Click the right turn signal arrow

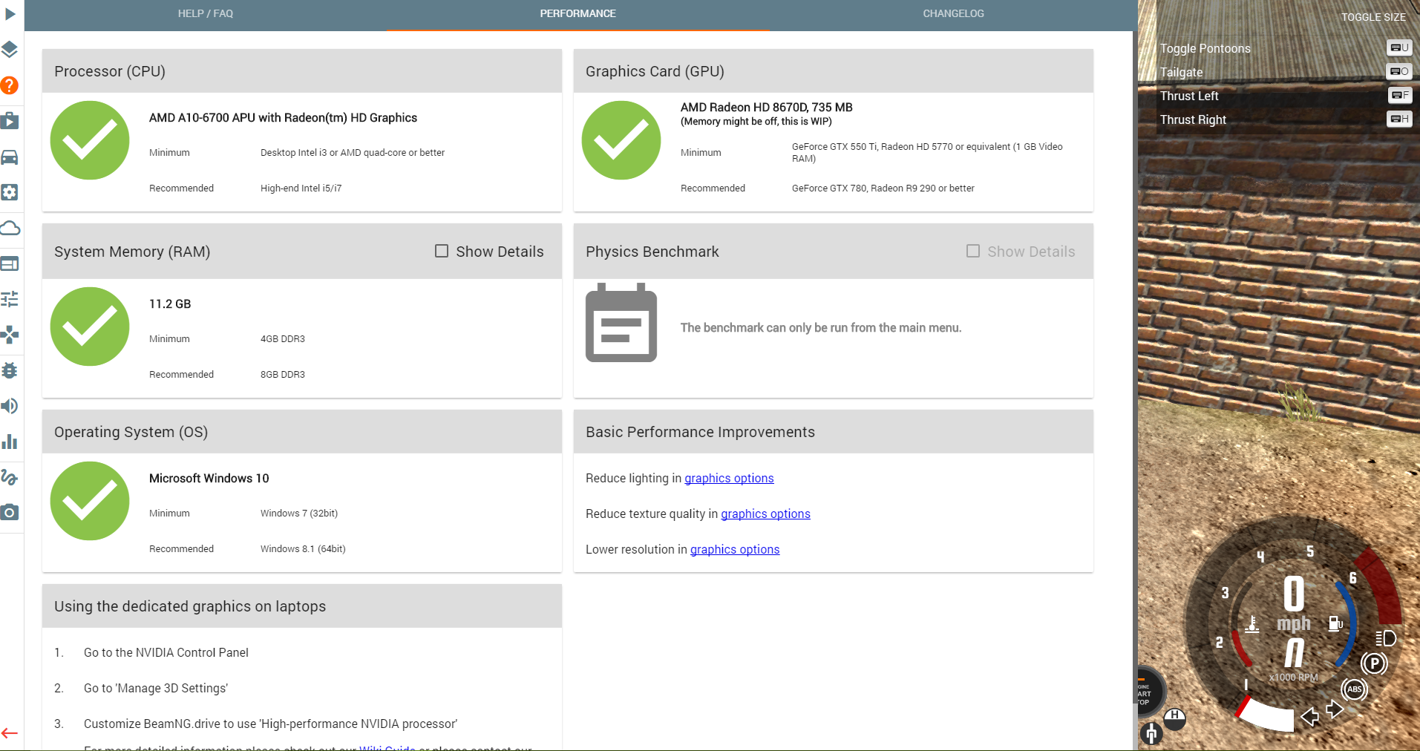point(1335,709)
